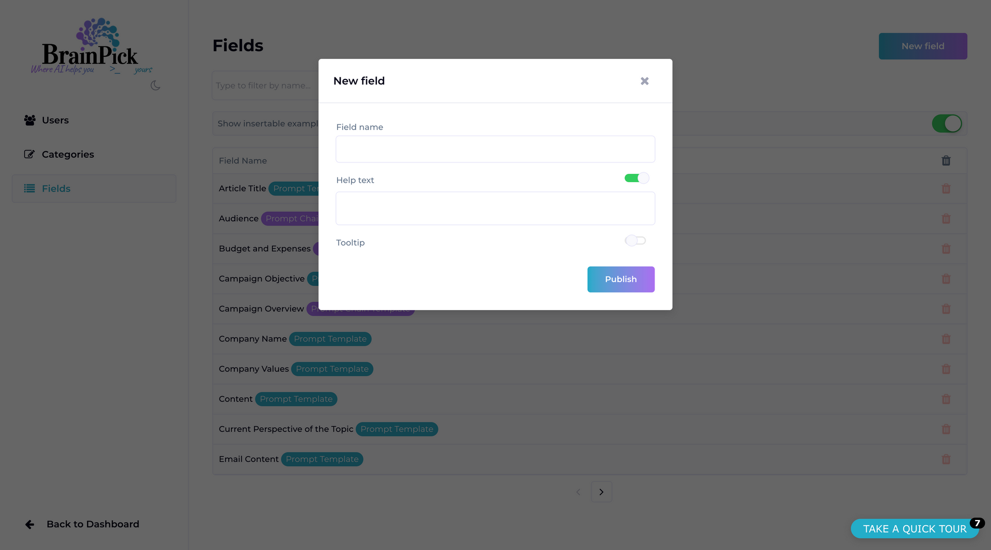Enable the Tooltip toggle
Image resolution: width=991 pixels, height=550 pixels.
[x=635, y=240]
